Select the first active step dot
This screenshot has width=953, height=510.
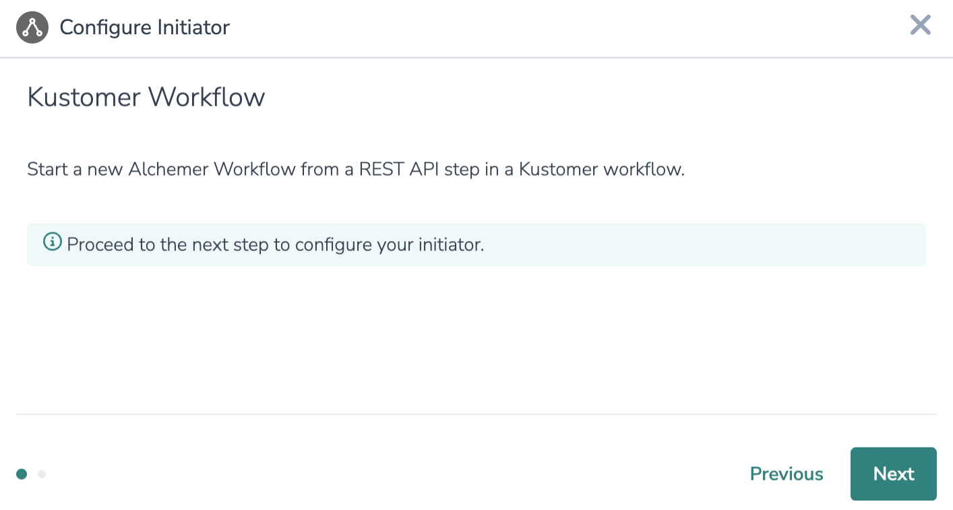coord(22,474)
